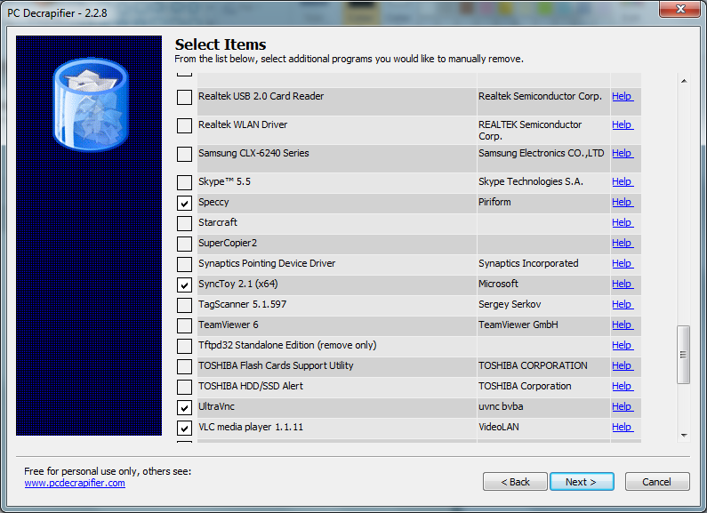
Task: Click the 'TeamViewer GmbH' publisher text
Action: tap(518, 325)
